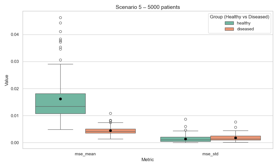Select the 'mse_std' x-axis tick label

click(210, 154)
